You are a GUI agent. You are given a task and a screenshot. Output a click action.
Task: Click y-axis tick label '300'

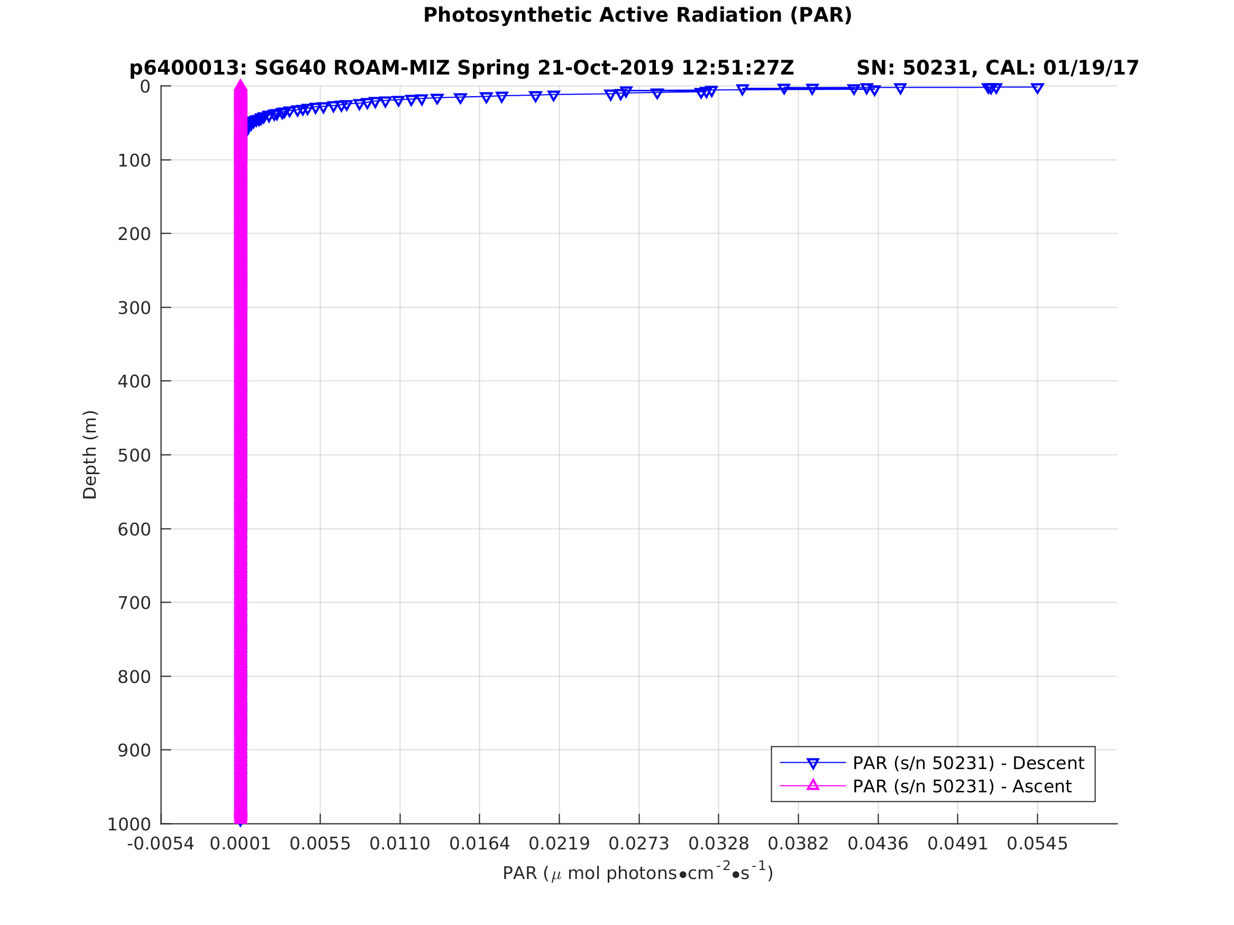pyautogui.click(x=134, y=308)
